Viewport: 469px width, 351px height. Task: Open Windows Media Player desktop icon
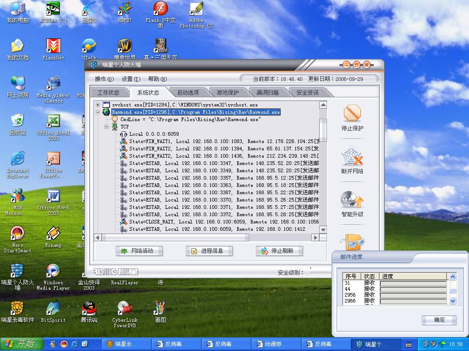coord(53,277)
